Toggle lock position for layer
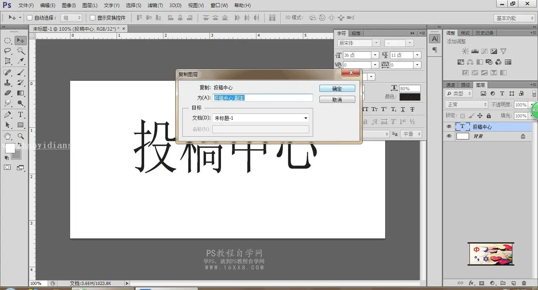 pyautogui.click(x=480, y=116)
